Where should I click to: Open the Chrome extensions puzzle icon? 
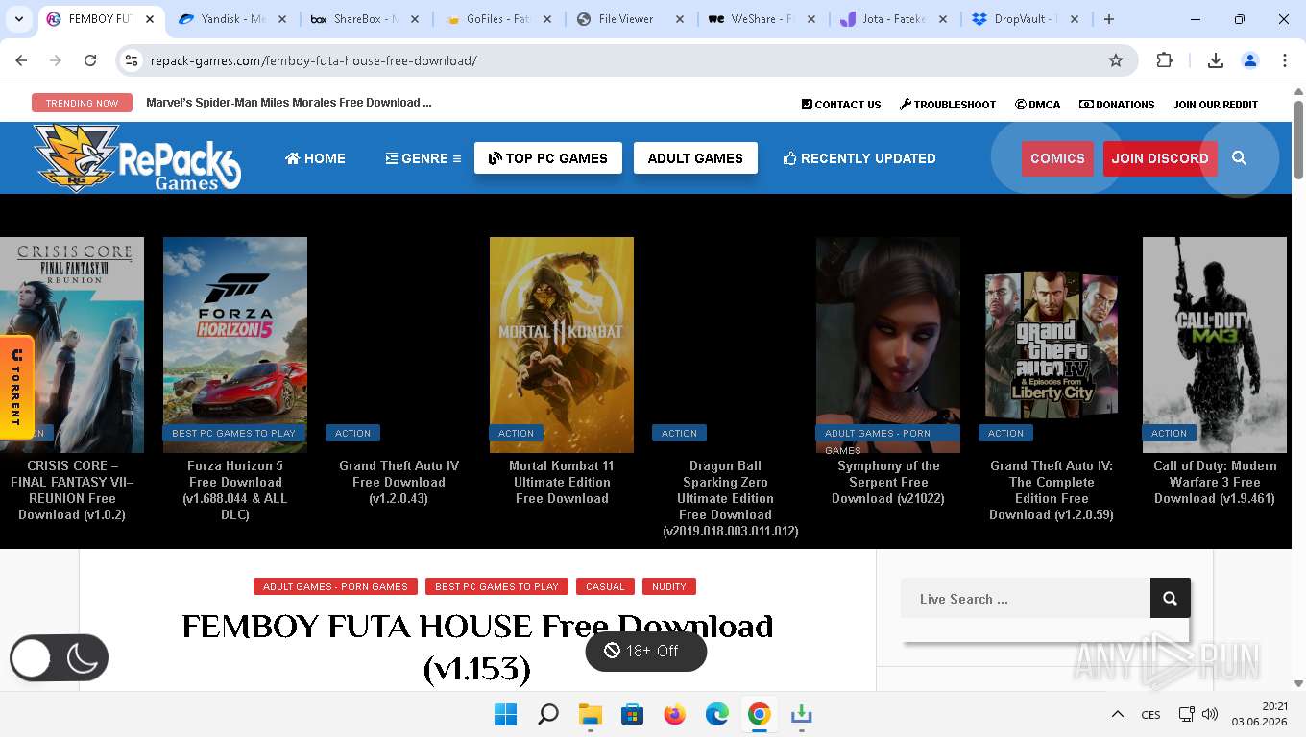click(1164, 60)
